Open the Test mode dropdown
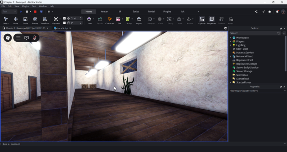This screenshot has height=152, width=287. (x=9, y=12)
